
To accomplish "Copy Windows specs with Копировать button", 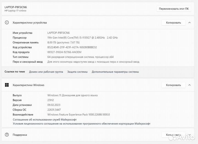I will (173, 85).
